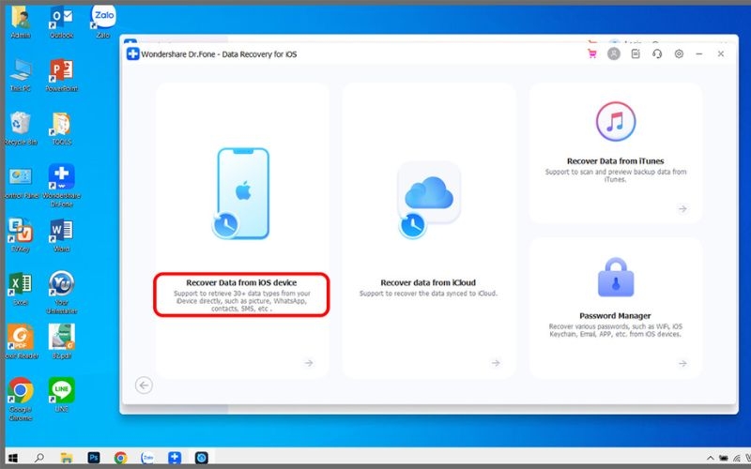
Task: Click arrow on Recover from iTunes card
Action: (682, 208)
